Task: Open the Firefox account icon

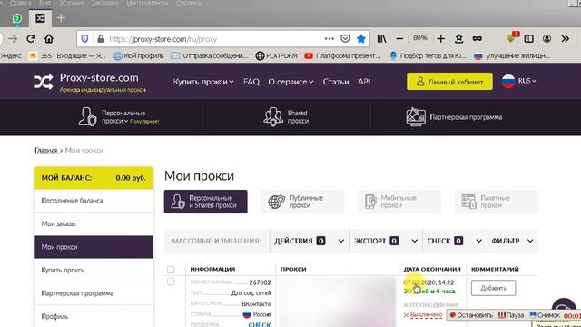Action: 547,38
